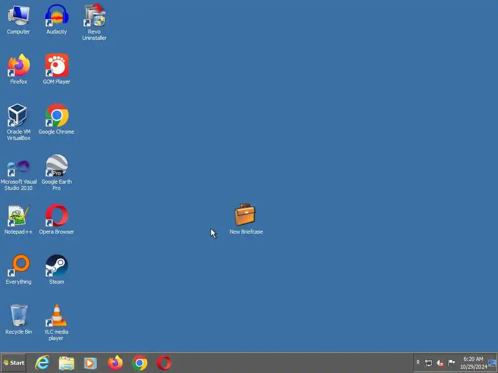Viewport: 498px width, 373px height.
Task: Show hidden system tray icons
Action: (418, 362)
